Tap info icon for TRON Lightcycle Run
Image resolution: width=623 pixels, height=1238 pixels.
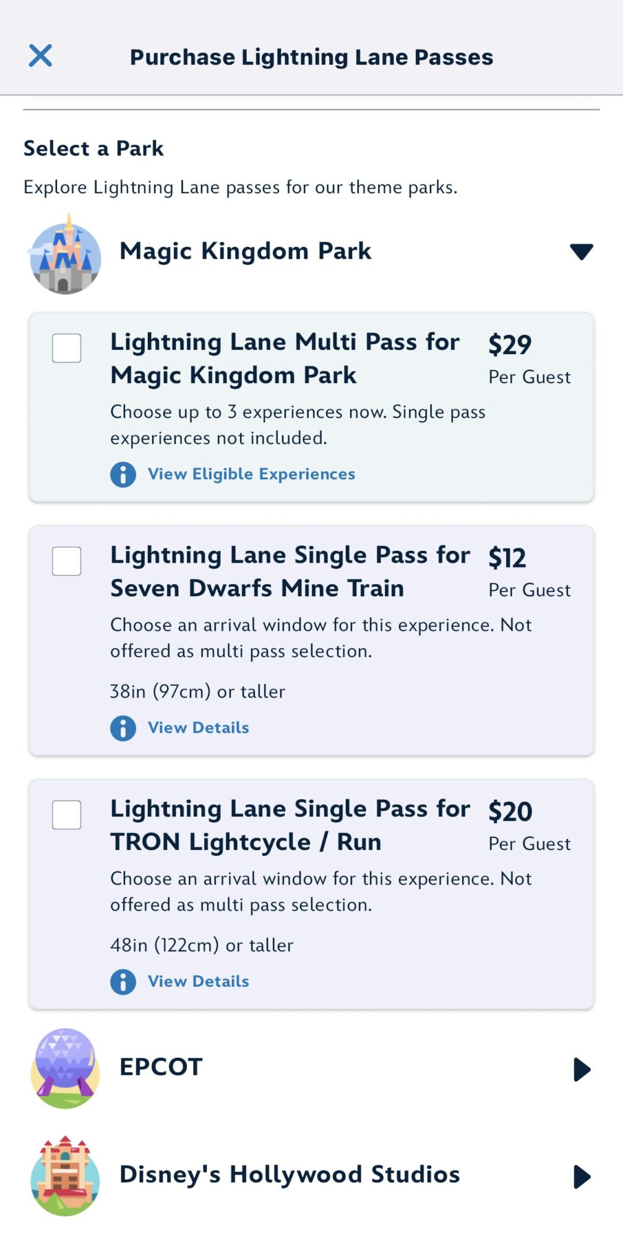(x=123, y=982)
